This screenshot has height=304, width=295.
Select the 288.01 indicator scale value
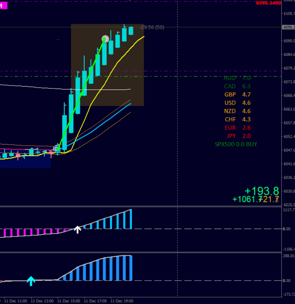coord(289,256)
